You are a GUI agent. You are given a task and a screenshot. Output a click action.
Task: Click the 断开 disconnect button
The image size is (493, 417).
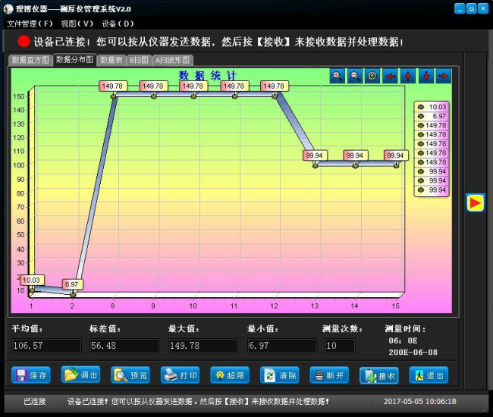[329, 375]
